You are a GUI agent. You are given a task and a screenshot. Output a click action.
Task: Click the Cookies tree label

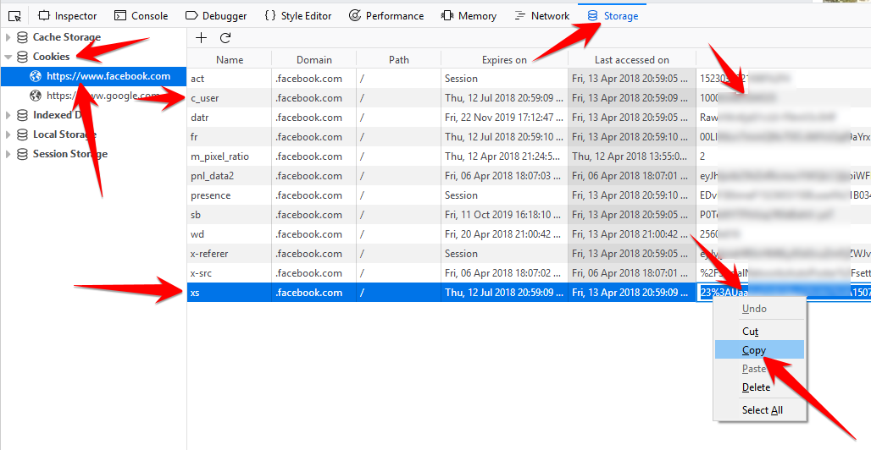51,57
